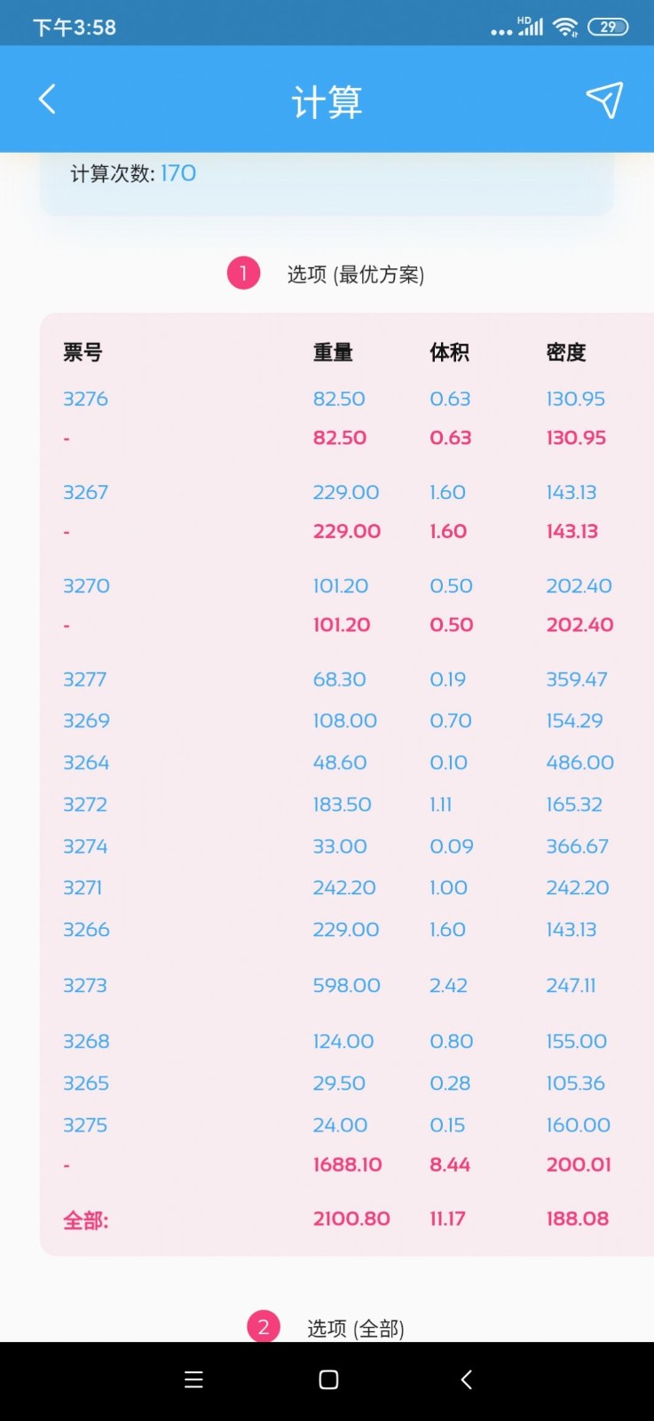Select option badge number 2

click(264, 1327)
